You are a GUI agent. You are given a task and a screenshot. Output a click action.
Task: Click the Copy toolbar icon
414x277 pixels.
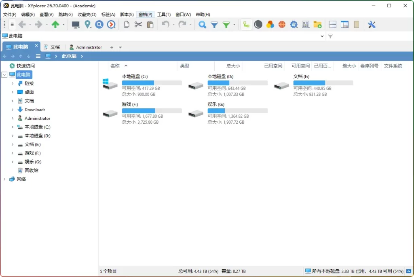pyautogui.click(x=126, y=25)
